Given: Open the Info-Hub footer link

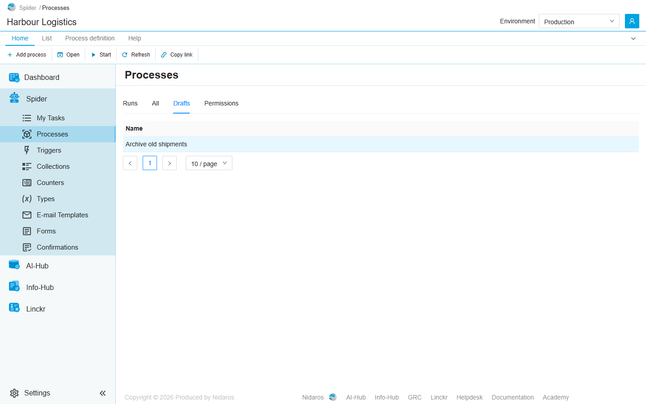Looking at the screenshot, I should [x=387, y=397].
